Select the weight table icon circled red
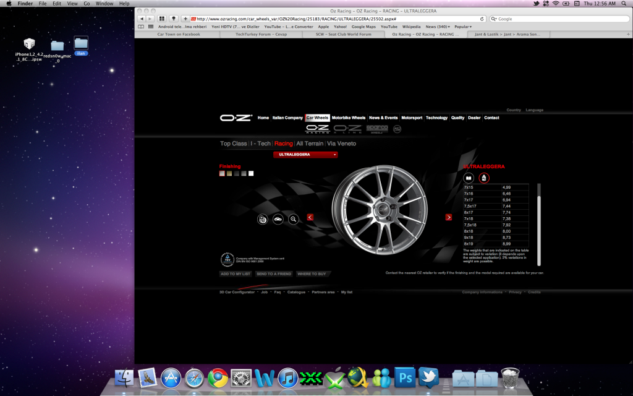 tap(484, 178)
